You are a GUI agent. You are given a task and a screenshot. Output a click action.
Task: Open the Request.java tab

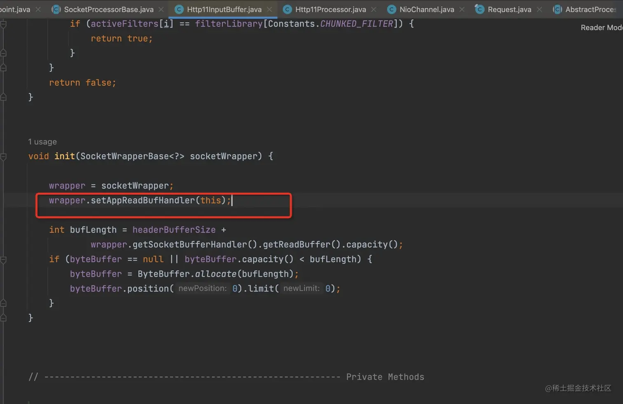[x=509, y=9]
